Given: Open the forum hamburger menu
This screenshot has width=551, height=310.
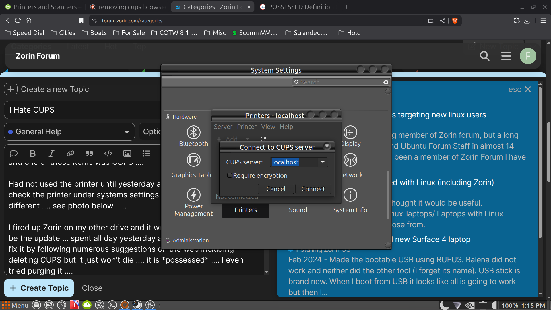Looking at the screenshot, I should (506, 56).
